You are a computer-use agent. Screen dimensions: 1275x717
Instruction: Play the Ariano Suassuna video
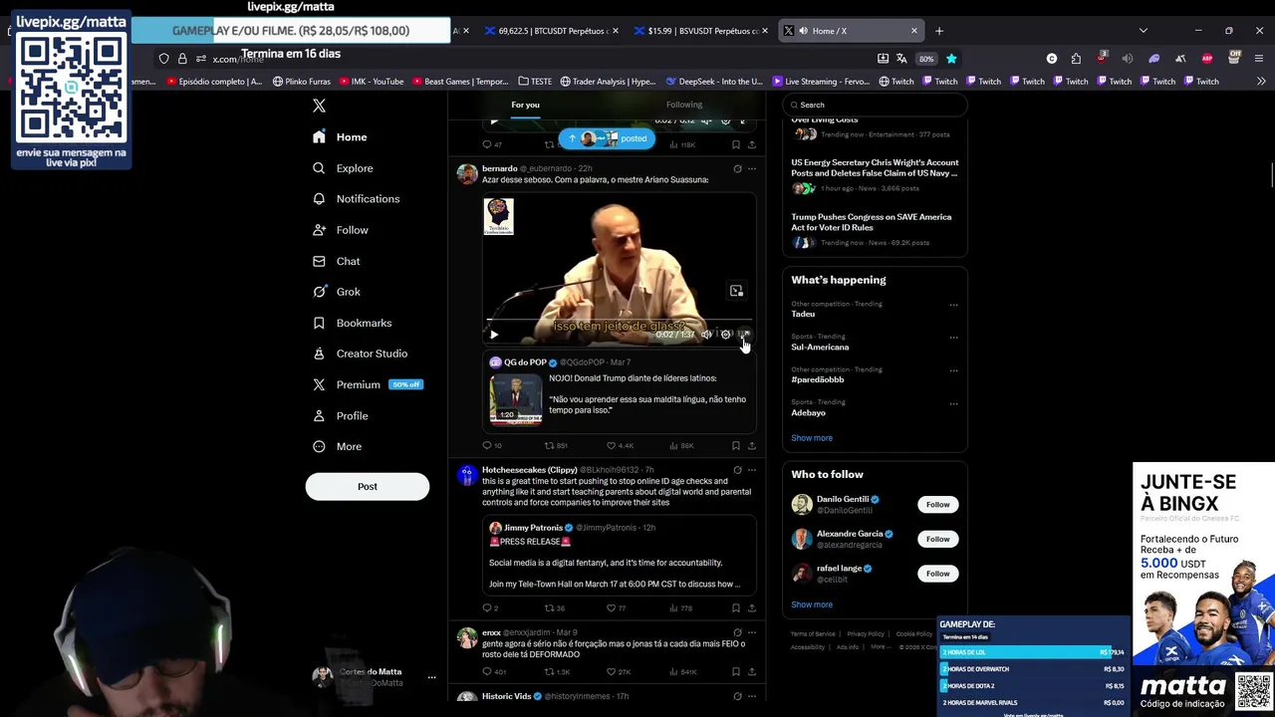(x=494, y=335)
